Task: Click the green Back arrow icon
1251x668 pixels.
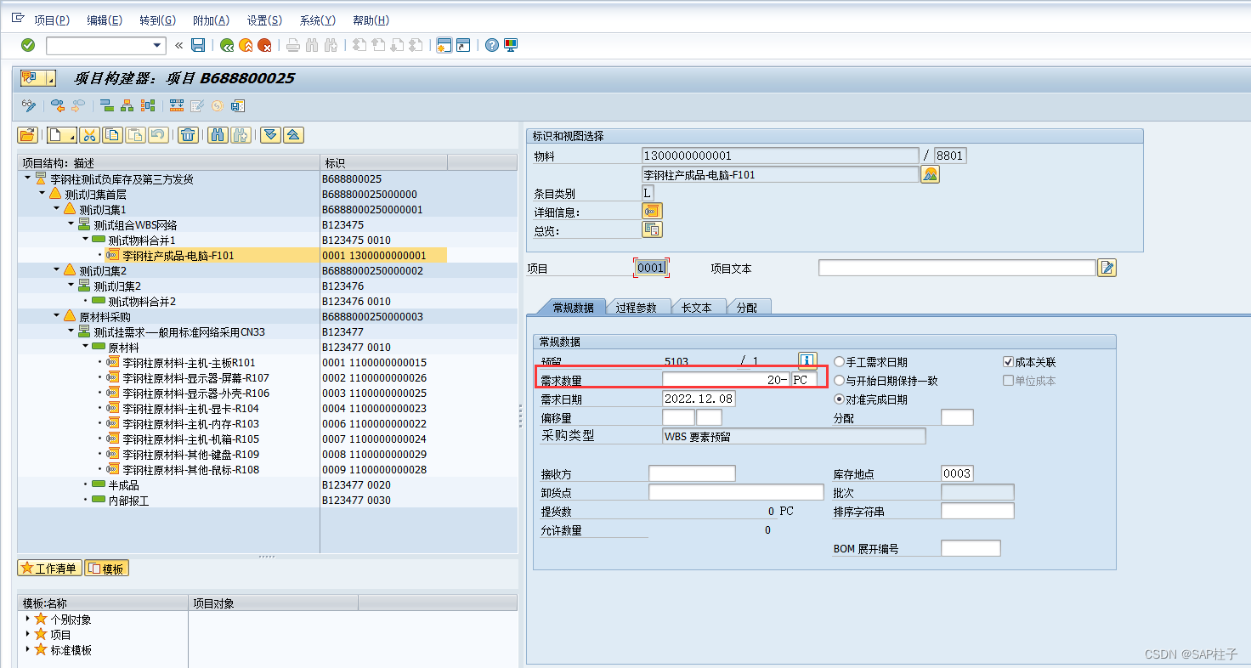Action: pos(227,45)
